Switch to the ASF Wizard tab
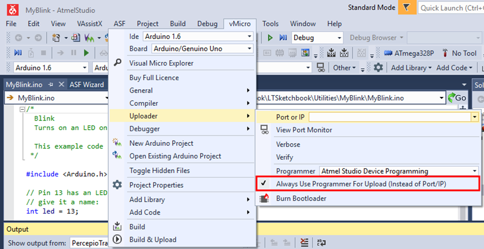Screen dimensions: 484x249 87,84
